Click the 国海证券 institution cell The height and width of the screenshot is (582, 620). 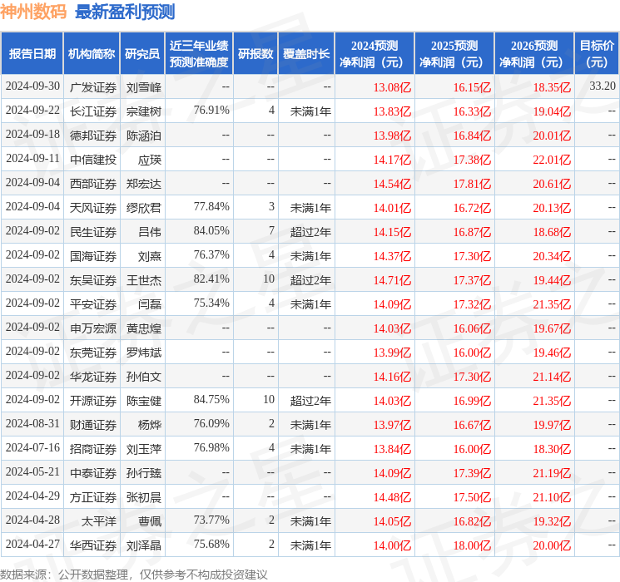coord(93,256)
